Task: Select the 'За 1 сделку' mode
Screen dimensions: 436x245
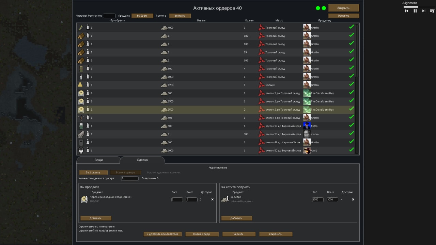Action: [x=93, y=173]
